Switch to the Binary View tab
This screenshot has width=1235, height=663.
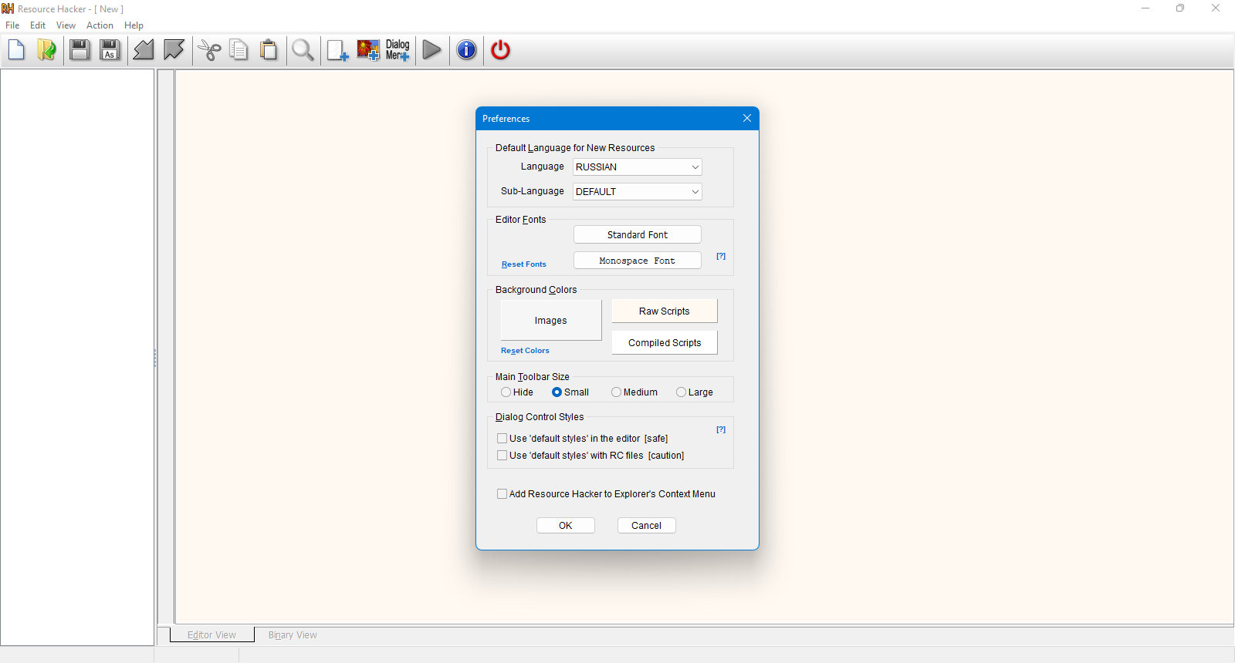(x=293, y=635)
